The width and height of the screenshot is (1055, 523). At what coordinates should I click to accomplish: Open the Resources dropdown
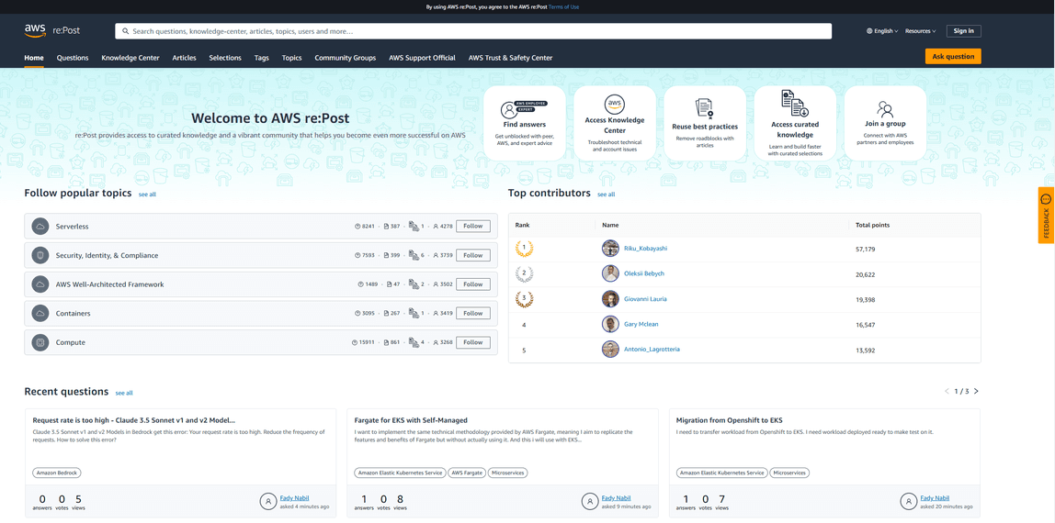coord(921,31)
